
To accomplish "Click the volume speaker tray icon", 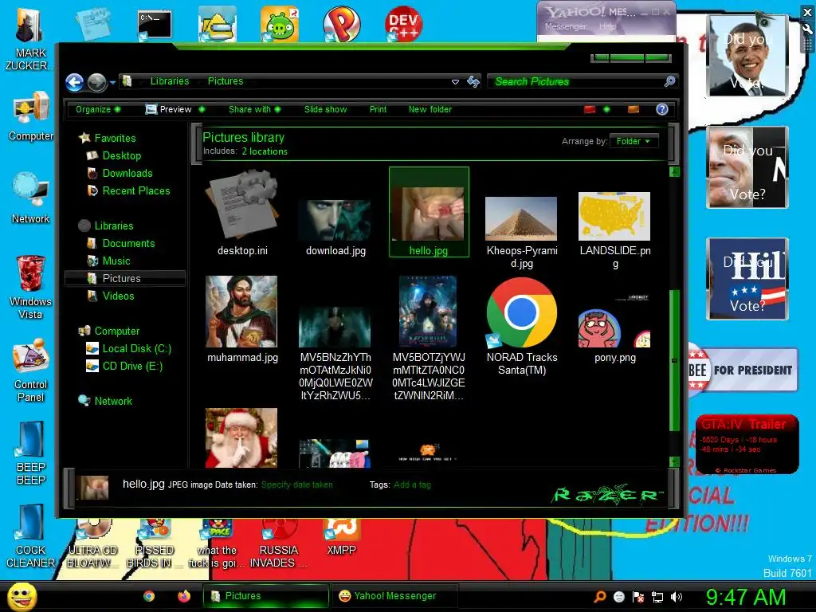I will (x=676, y=597).
